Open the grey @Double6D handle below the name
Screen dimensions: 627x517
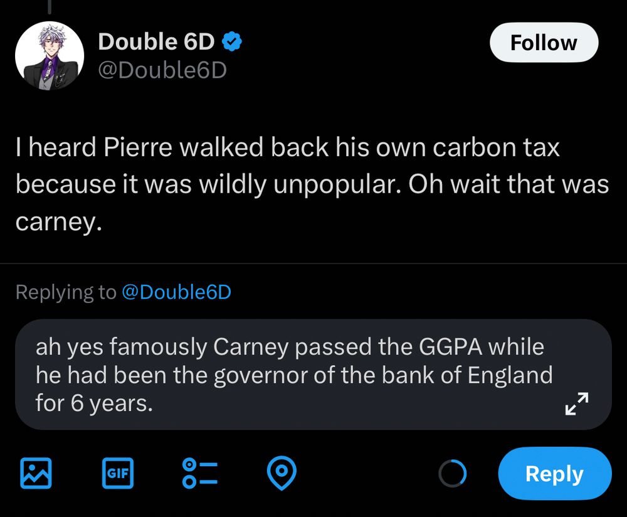[162, 70]
